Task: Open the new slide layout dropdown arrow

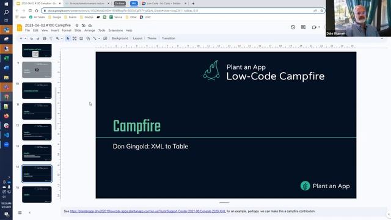Action: tap(25, 38)
